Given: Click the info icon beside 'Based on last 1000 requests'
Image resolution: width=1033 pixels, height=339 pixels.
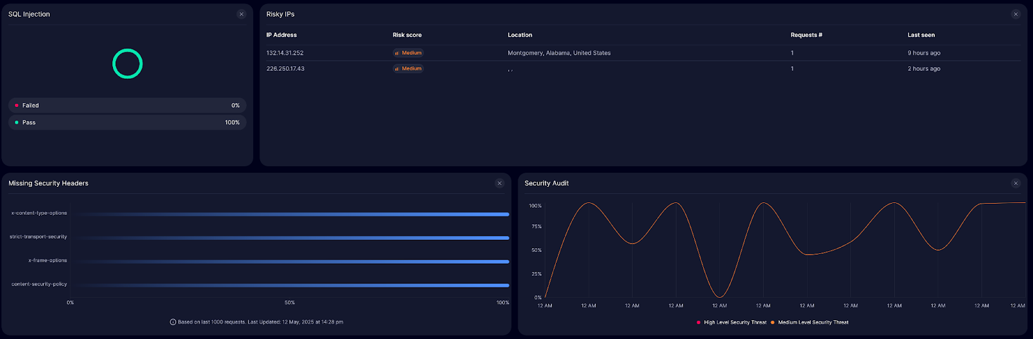Looking at the screenshot, I should (173, 322).
